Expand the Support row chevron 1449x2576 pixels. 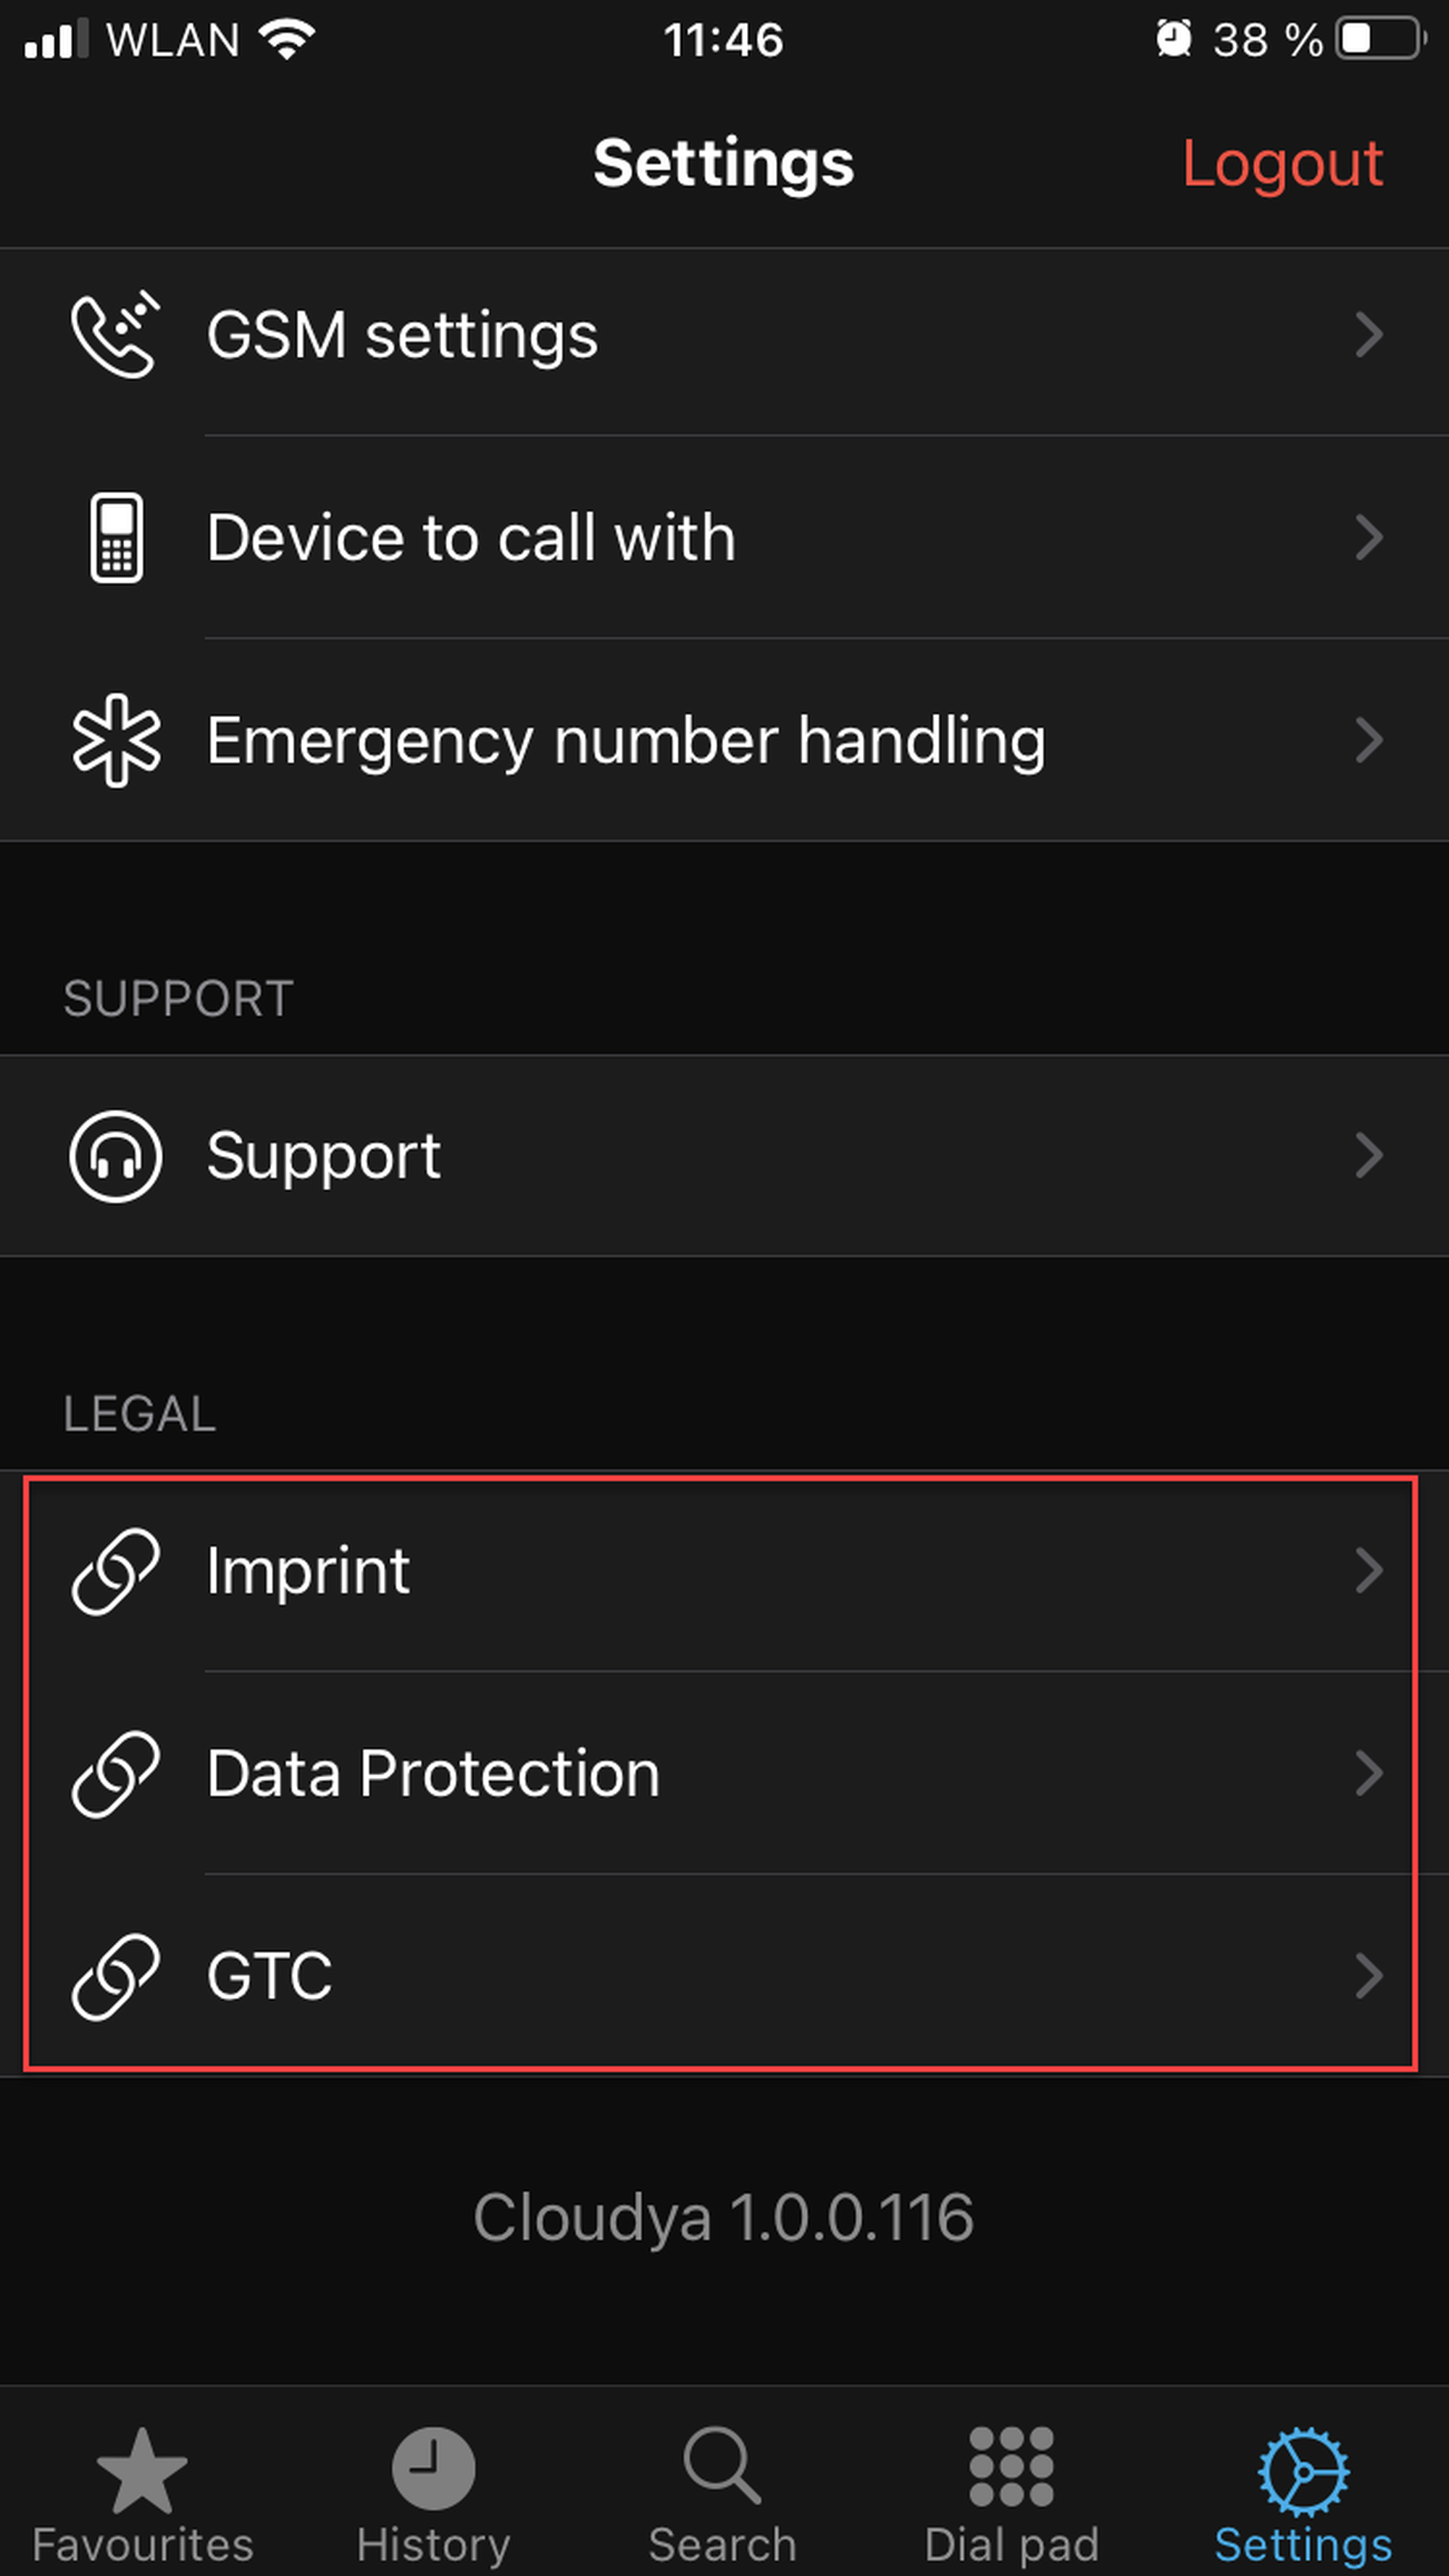(1369, 1156)
